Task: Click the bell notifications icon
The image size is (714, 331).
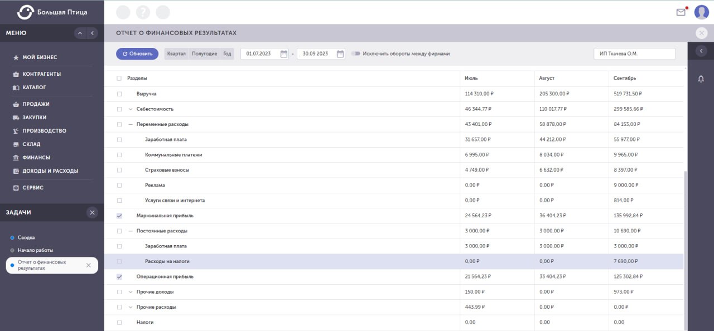Action: 701,79
